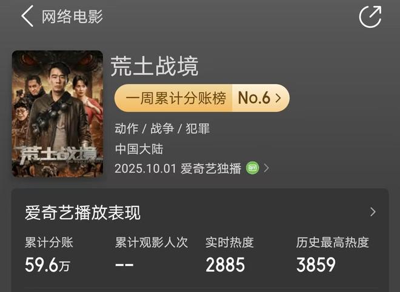Tap the No.6 rank label
400x292 pixels.
pyautogui.click(x=254, y=98)
